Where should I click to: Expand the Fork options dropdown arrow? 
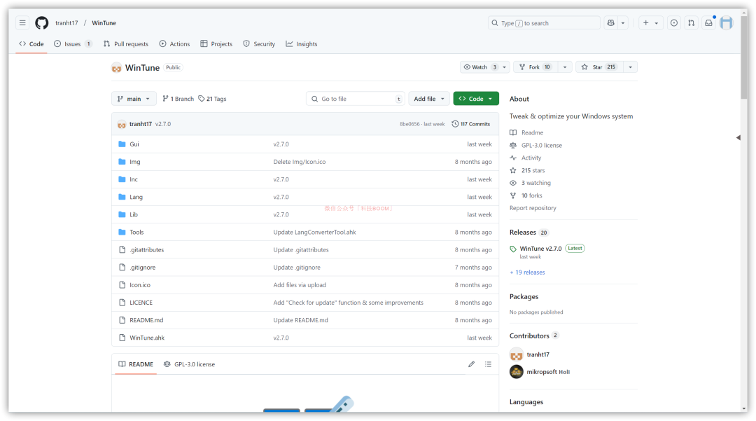click(565, 67)
